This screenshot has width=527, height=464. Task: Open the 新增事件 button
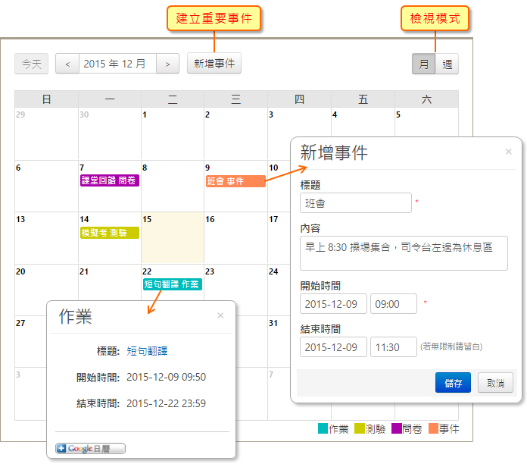214,64
